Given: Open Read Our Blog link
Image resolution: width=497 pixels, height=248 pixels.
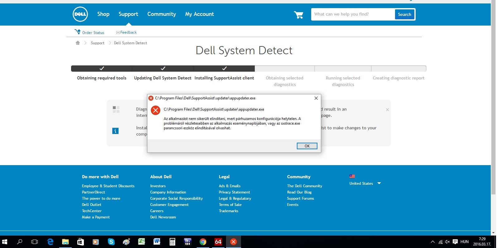Looking at the screenshot, I should point(299,192).
